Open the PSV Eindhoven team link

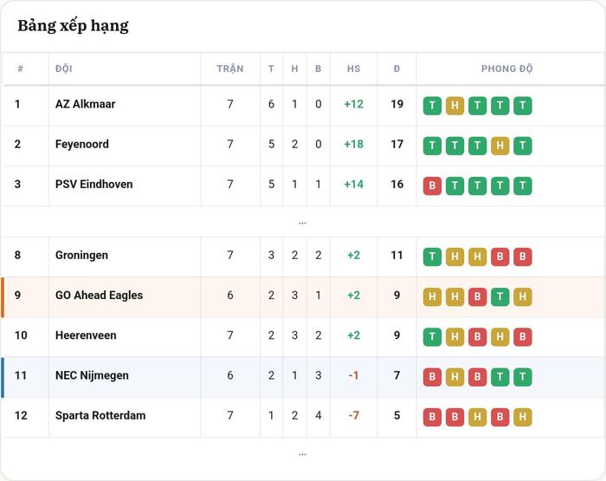coord(93,185)
